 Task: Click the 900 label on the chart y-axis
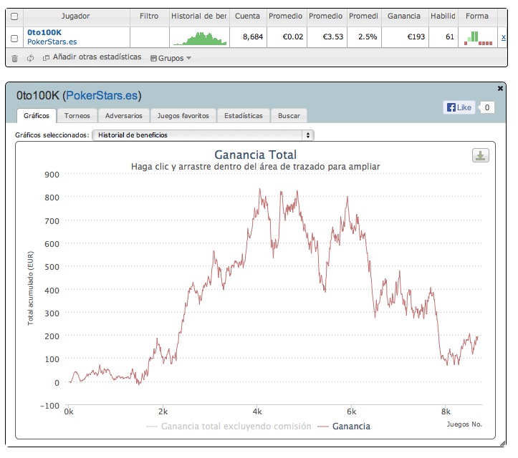point(52,175)
